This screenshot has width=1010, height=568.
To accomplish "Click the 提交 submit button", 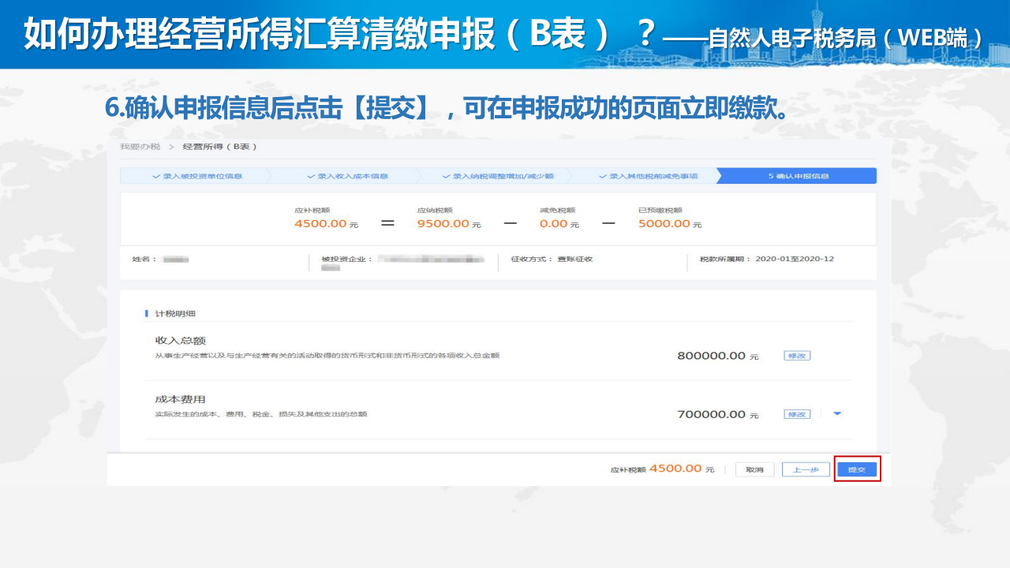I will (x=856, y=469).
